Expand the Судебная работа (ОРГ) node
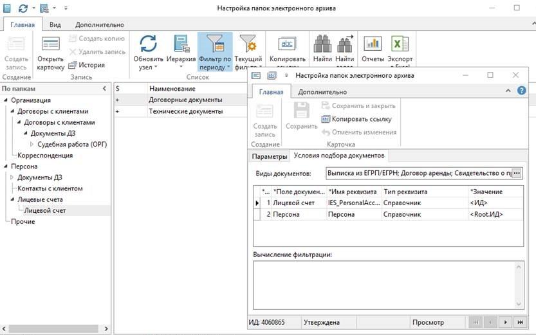The height and width of the screenshot is (335, 536). click(33, 145)
